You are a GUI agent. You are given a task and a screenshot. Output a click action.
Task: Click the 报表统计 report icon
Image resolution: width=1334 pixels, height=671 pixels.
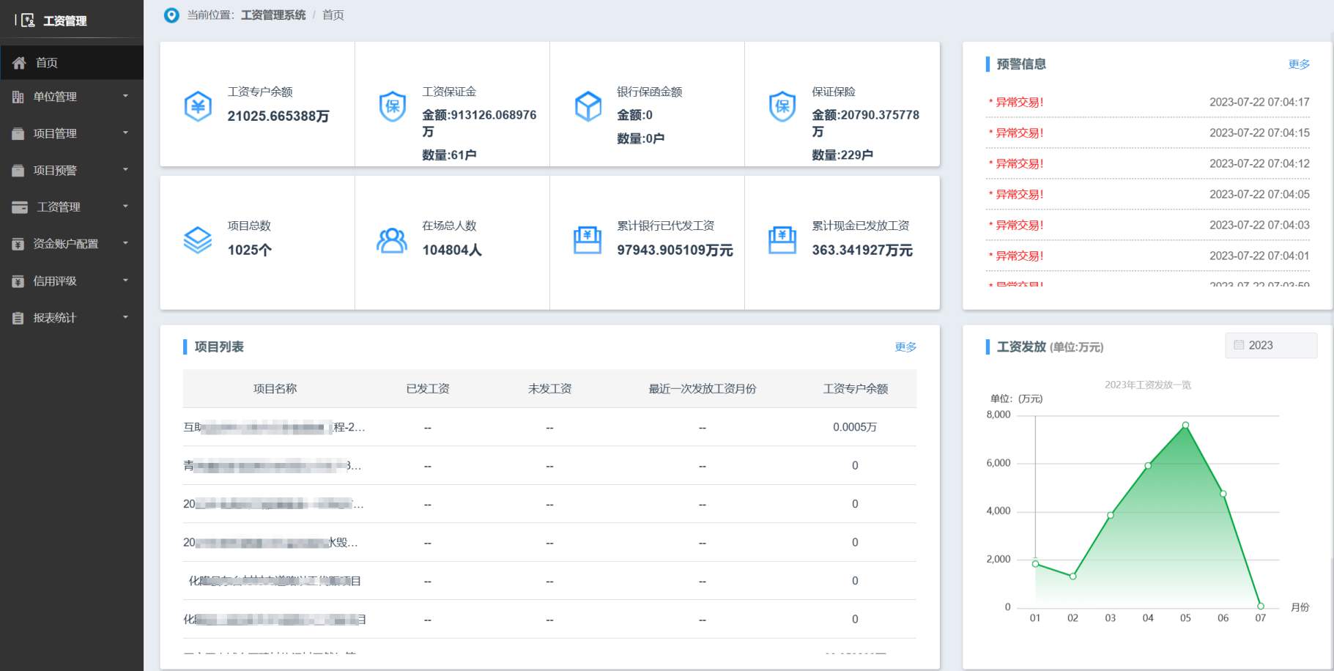point(18,317)
